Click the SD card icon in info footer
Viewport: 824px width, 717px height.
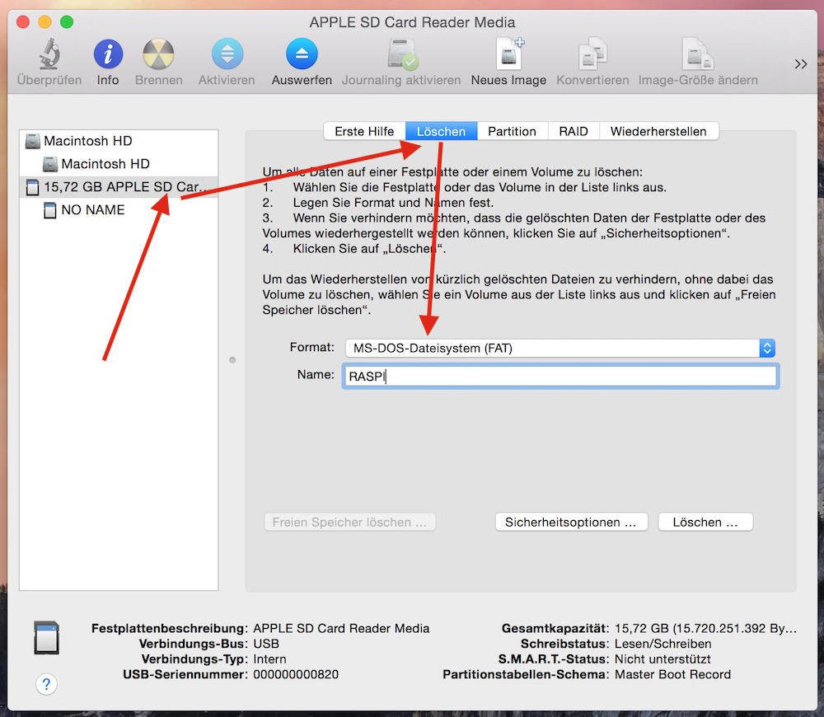[x=46, y=638]
